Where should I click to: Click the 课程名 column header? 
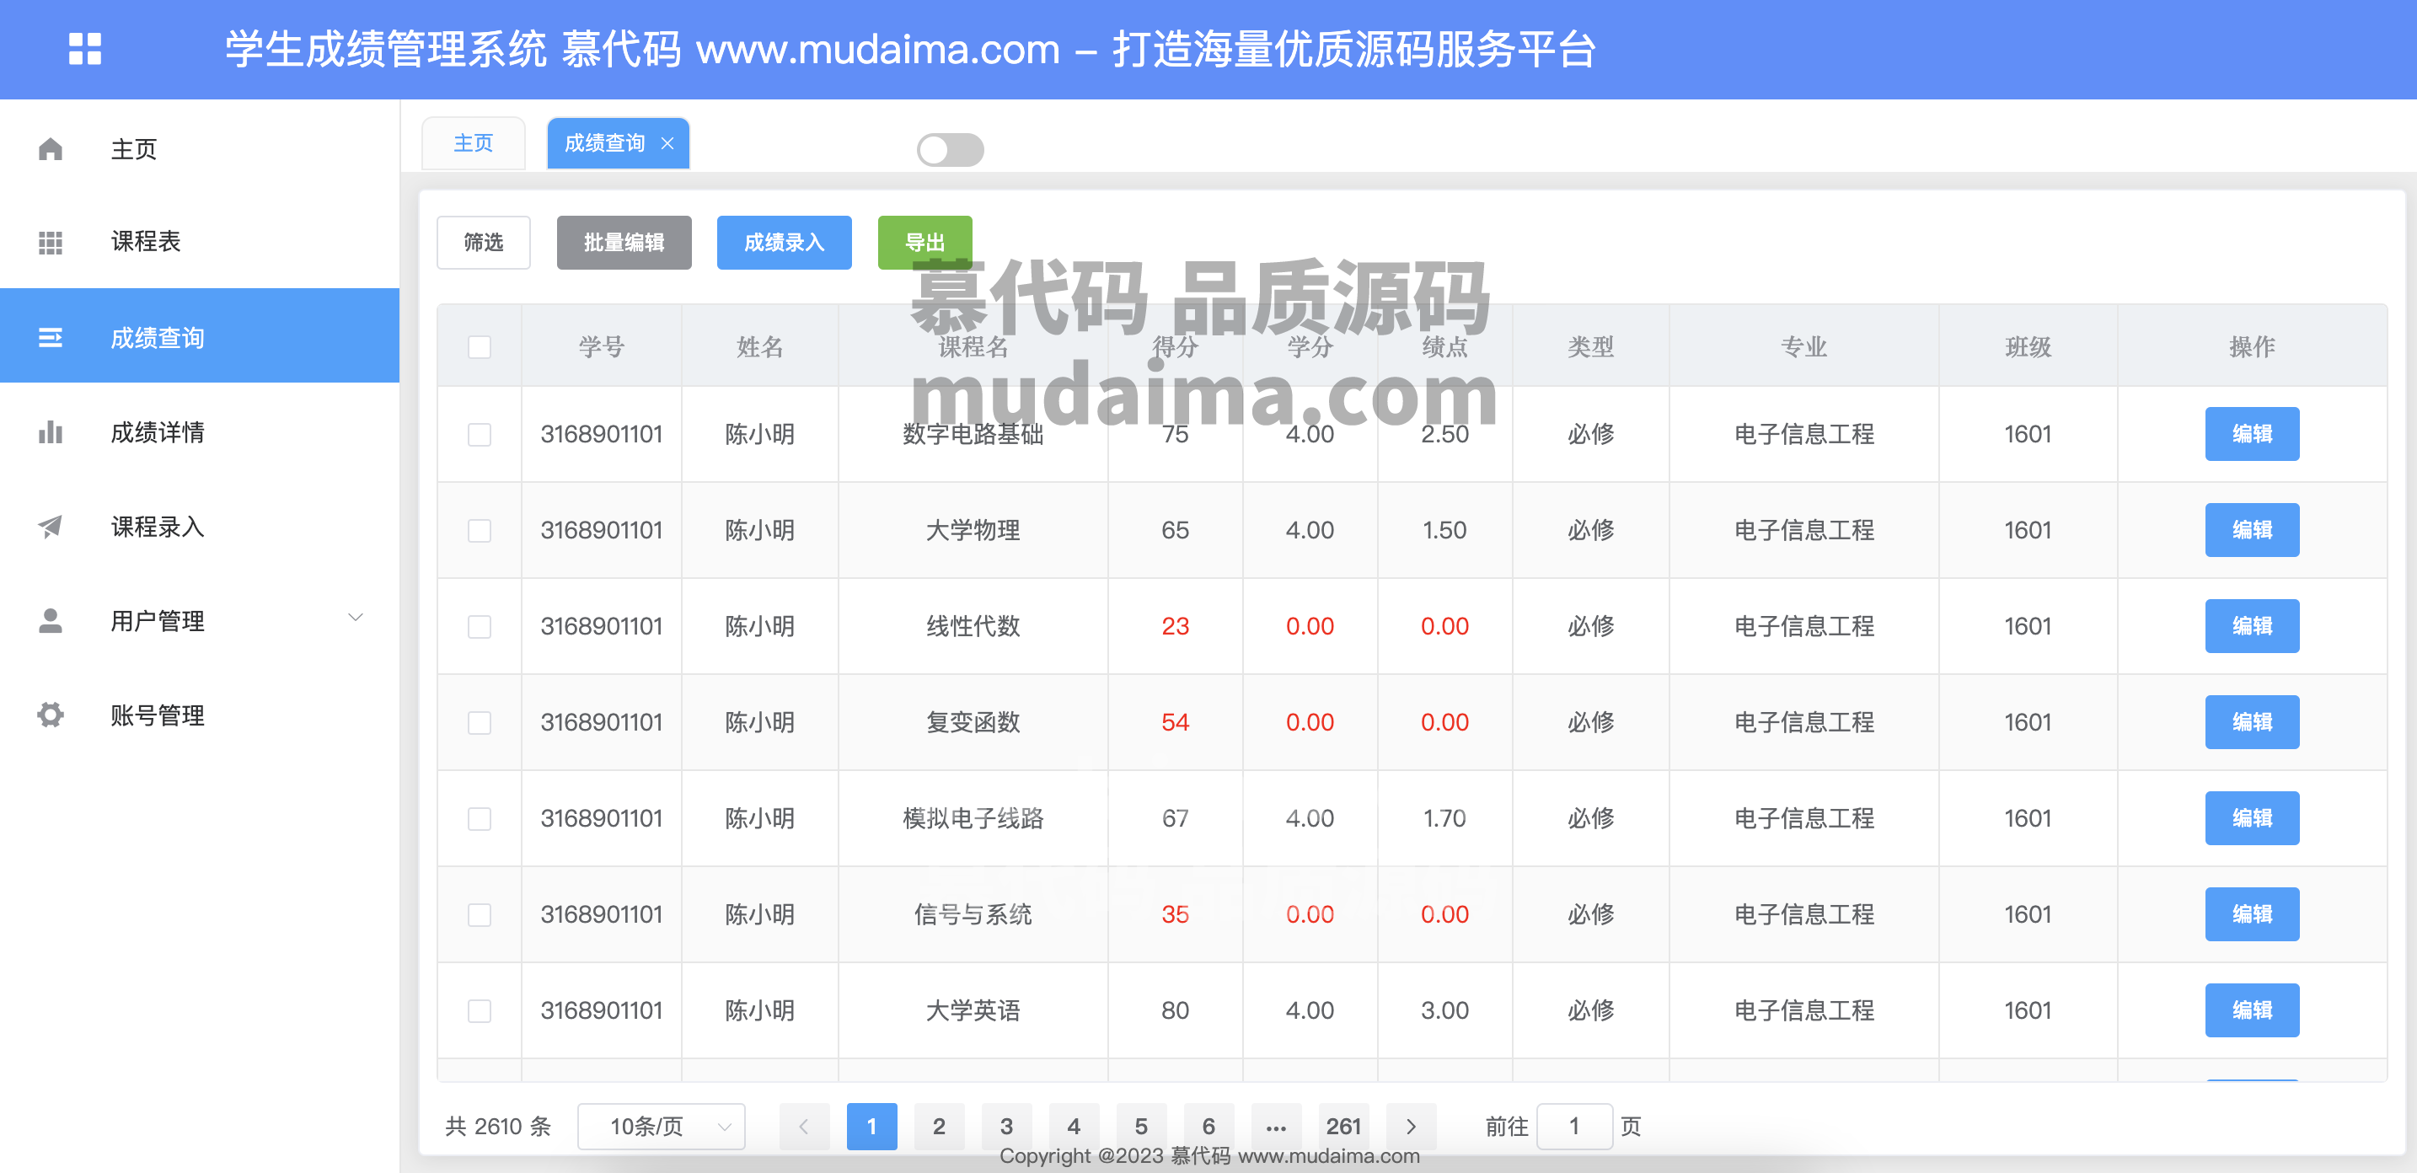(973, 347)
